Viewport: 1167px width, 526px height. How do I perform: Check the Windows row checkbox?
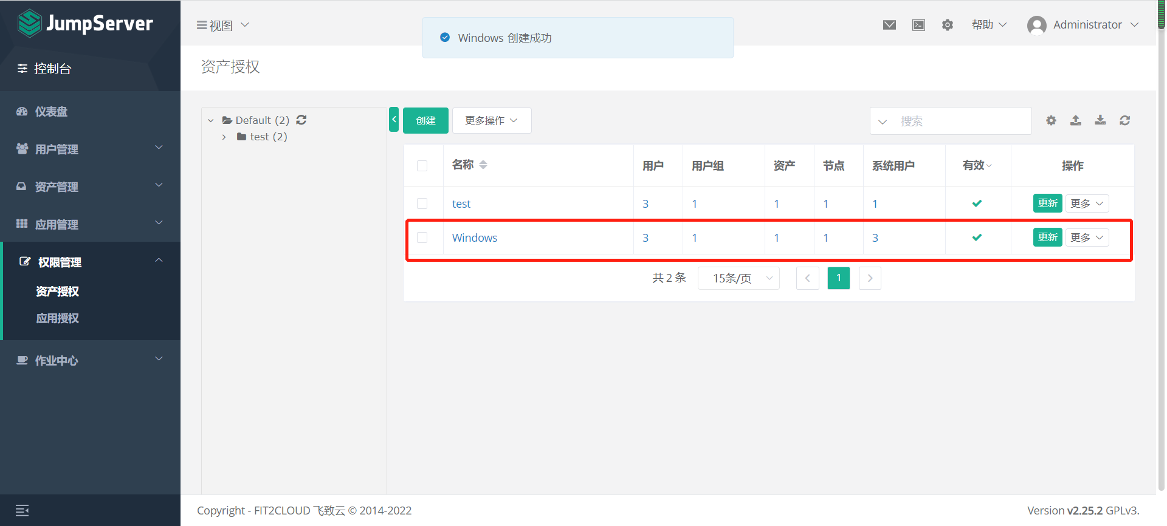(x=422, y=237)
